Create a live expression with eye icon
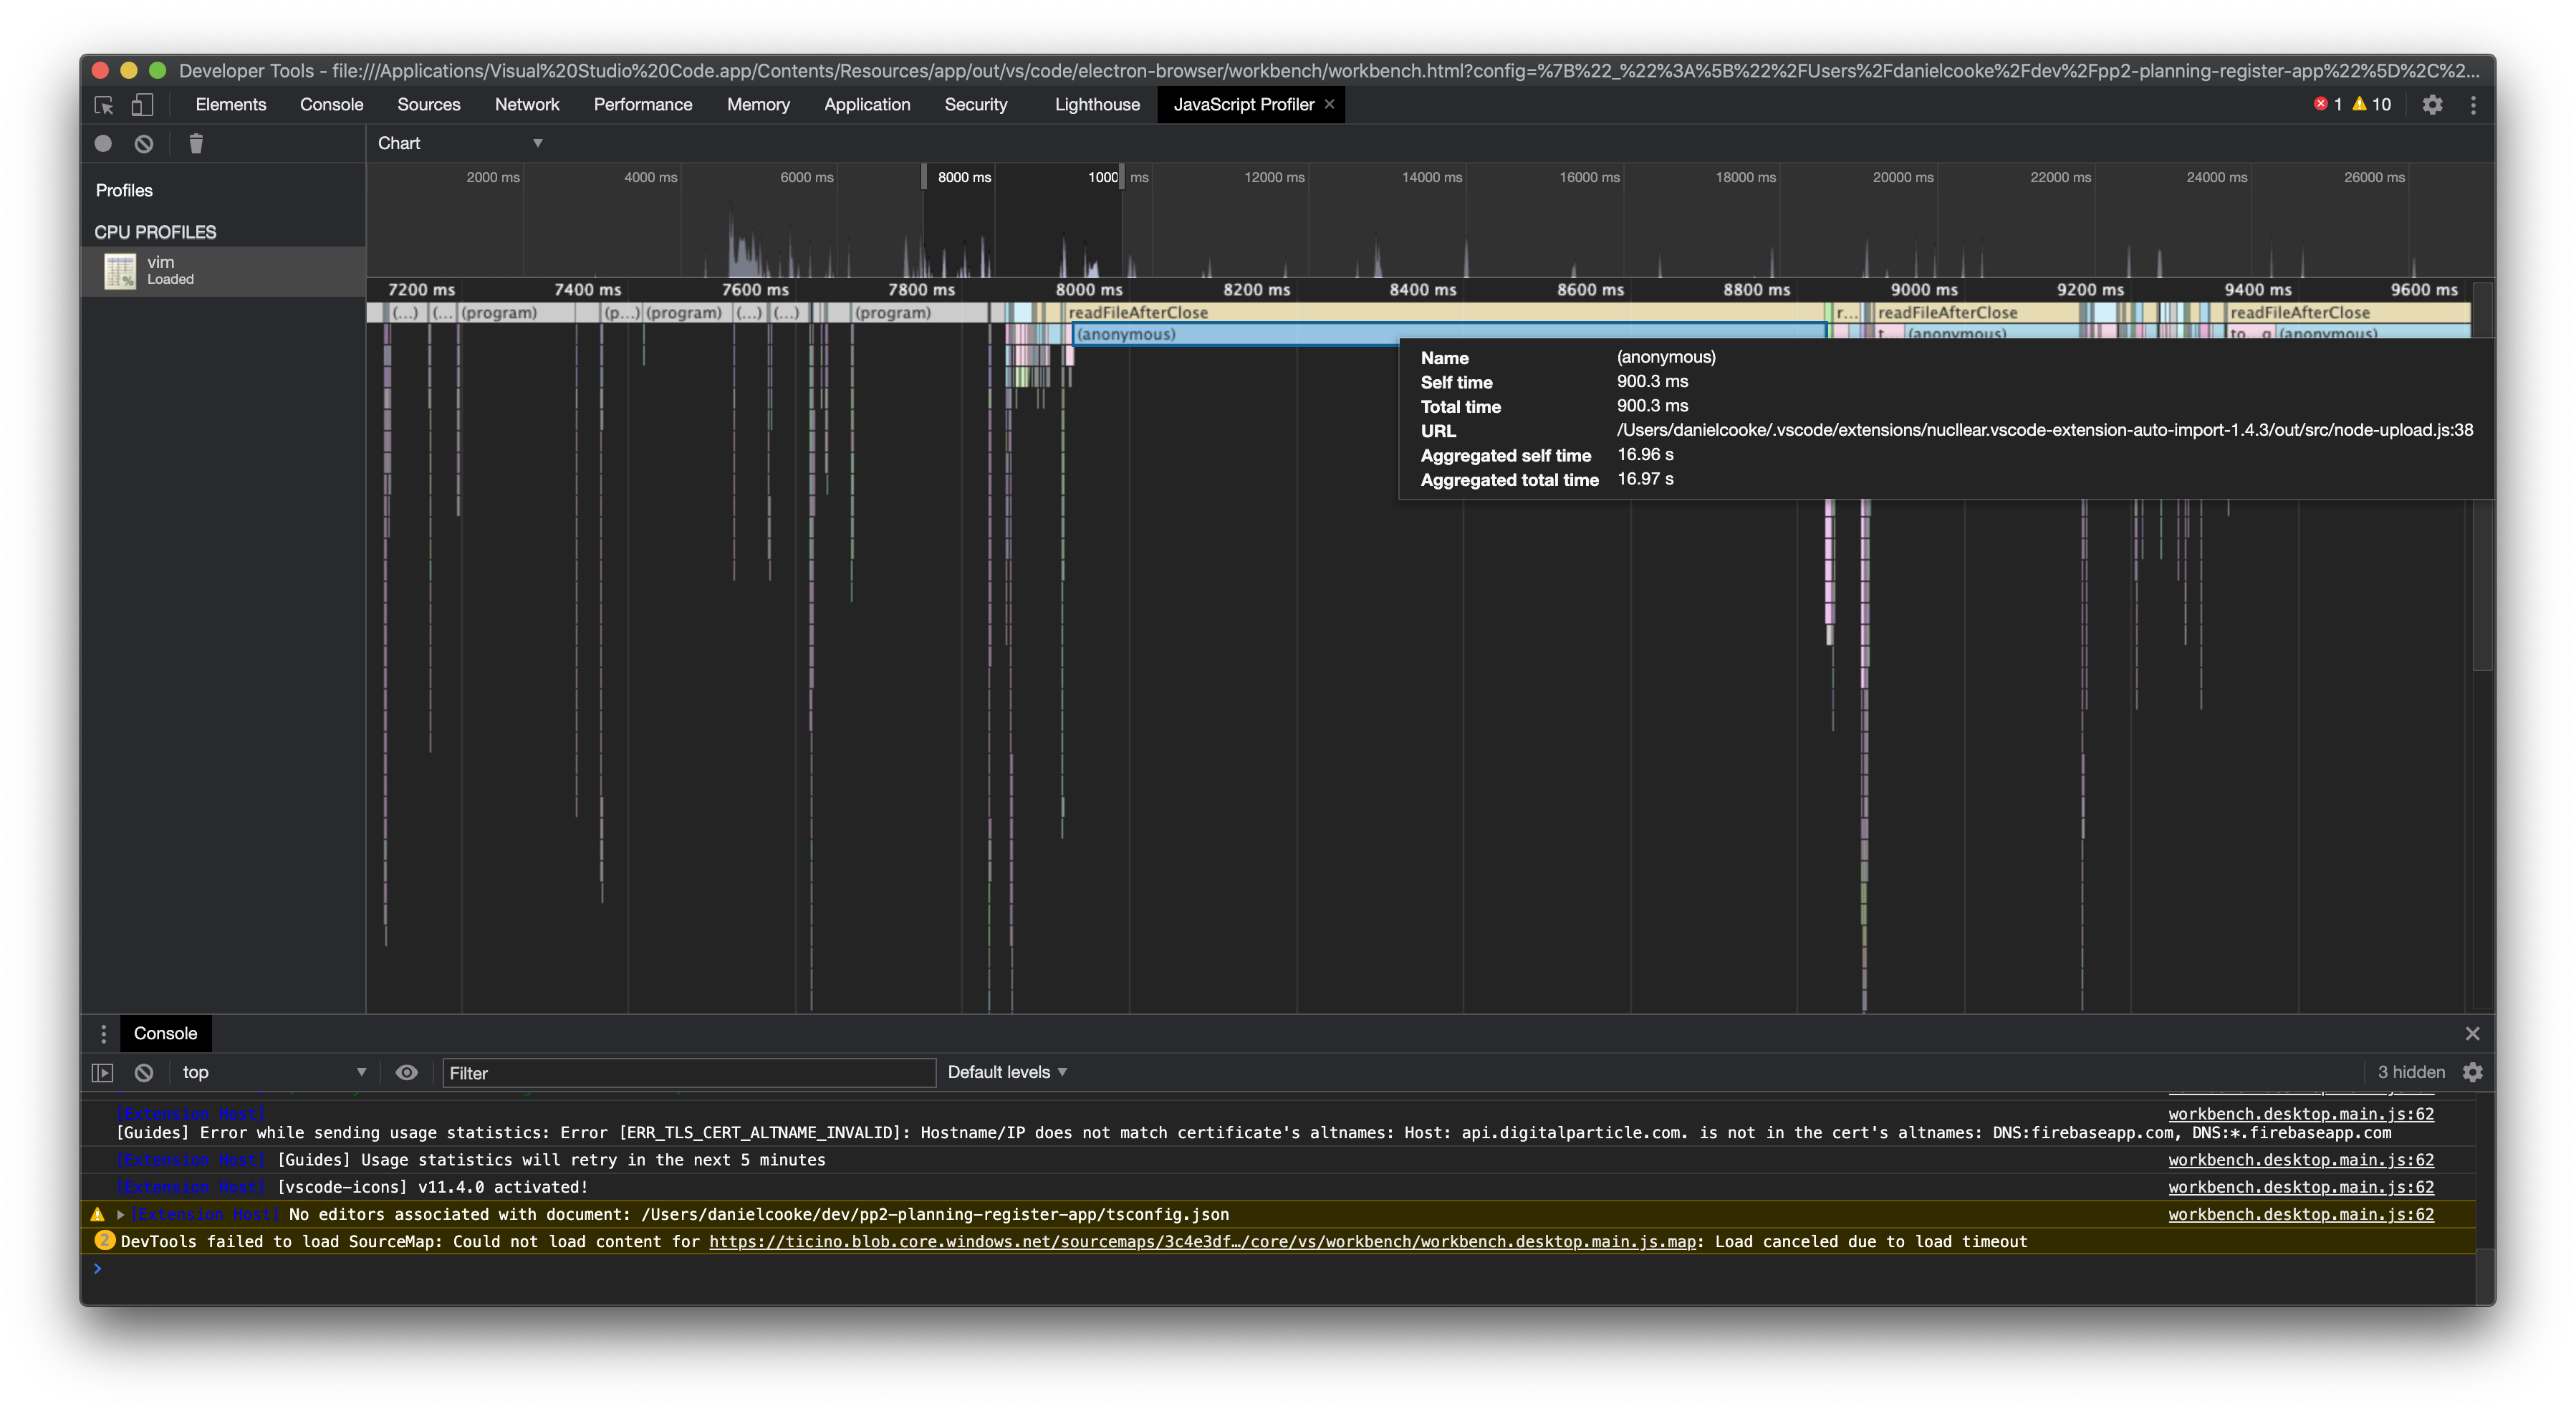Viewport: 2576px width, 1412px height. (x=406, y=1072)
